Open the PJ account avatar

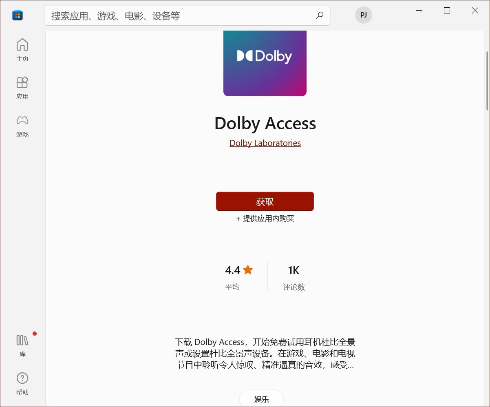363,15
